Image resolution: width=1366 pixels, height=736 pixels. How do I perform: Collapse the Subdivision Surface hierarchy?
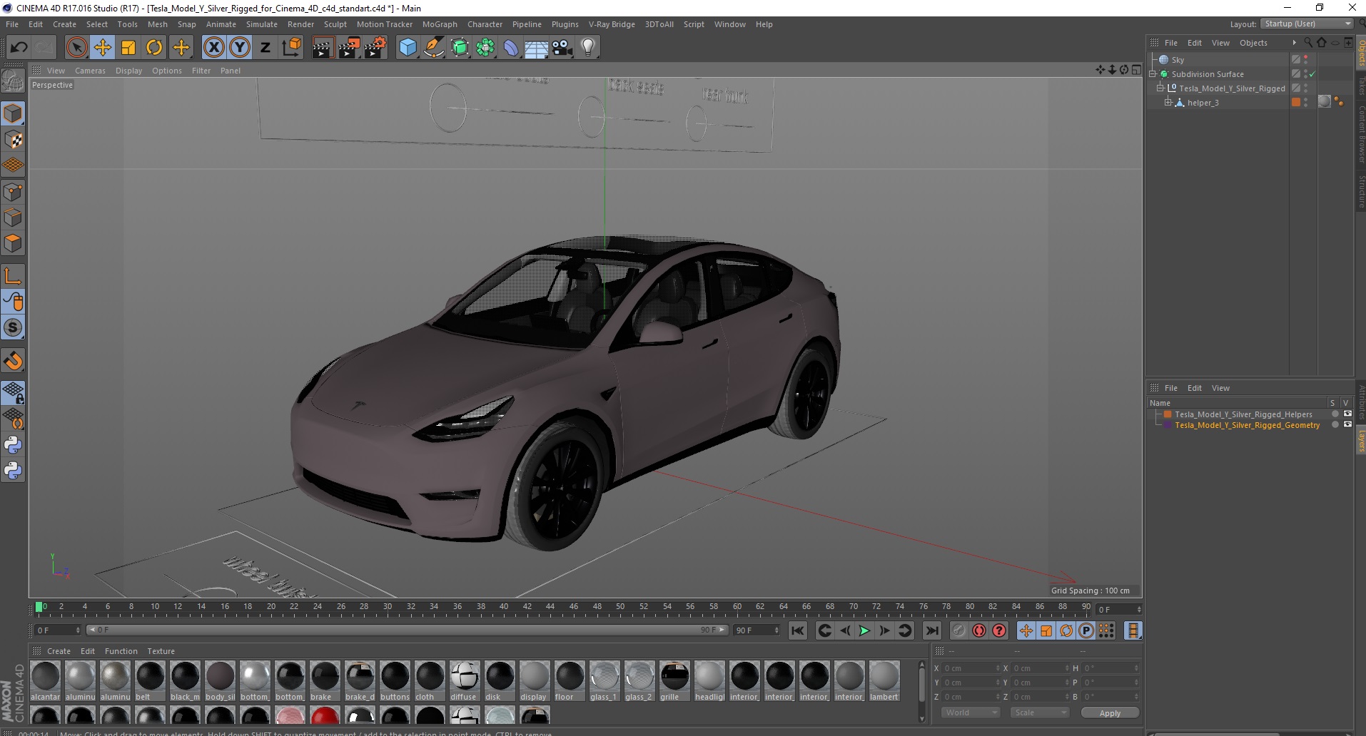click(1153, 74)
